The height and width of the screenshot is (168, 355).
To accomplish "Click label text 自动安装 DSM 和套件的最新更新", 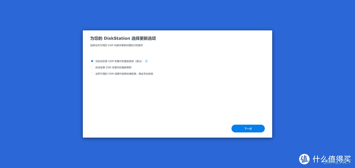I will 113,67.
